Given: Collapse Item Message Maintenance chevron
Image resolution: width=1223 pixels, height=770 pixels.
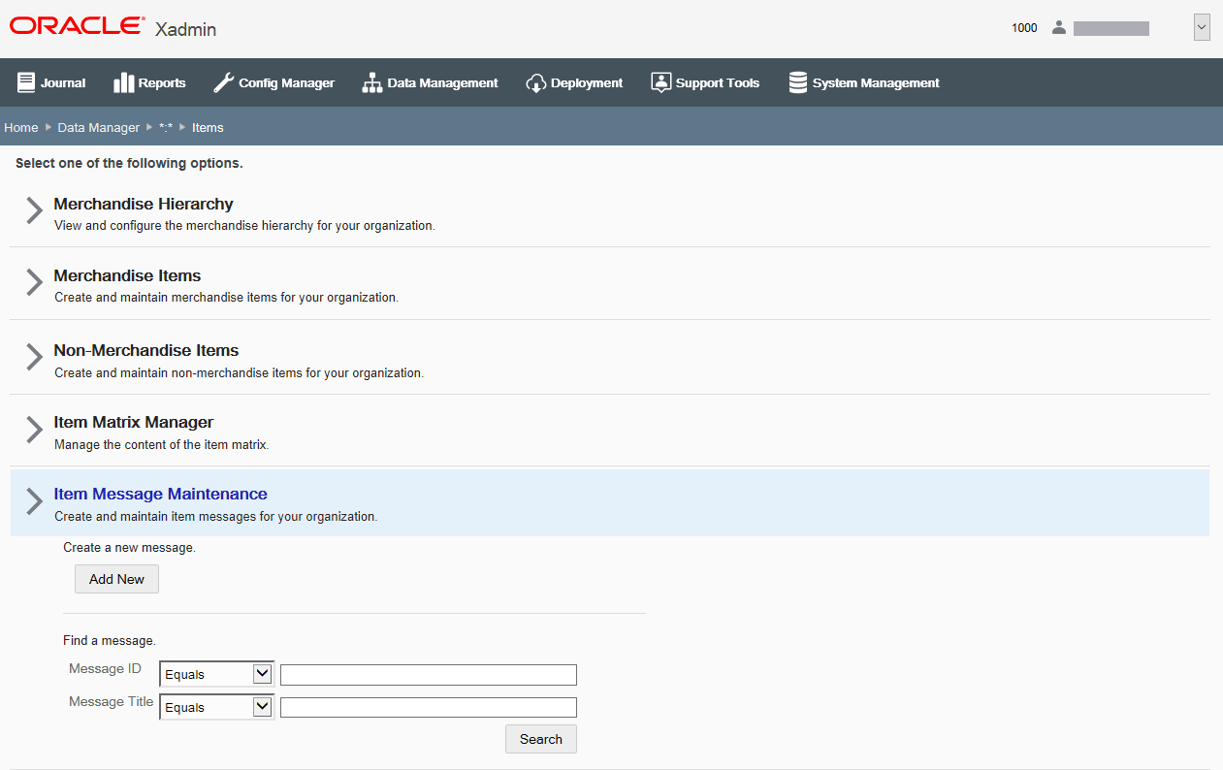Looking at the screenshot, I should 34,501.
